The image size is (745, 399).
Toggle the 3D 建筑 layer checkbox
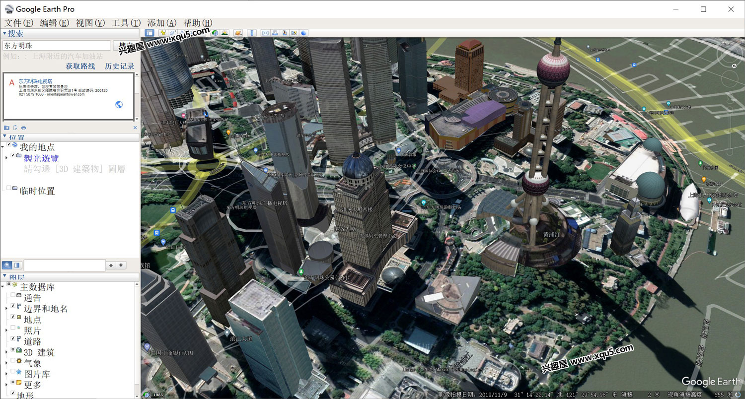click(x=13, y=349)
